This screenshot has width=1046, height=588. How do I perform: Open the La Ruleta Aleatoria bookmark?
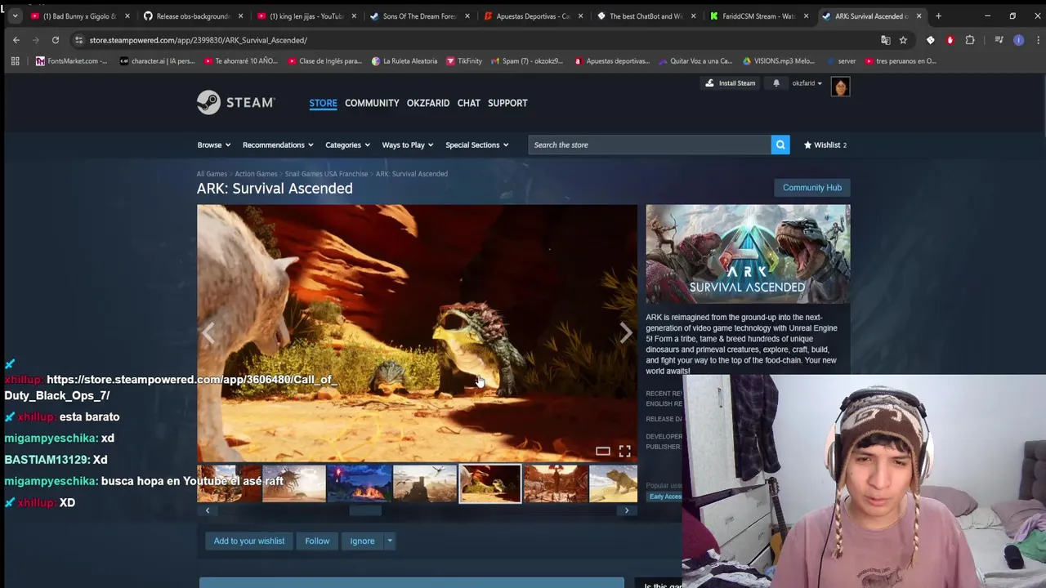coord(404,61)
